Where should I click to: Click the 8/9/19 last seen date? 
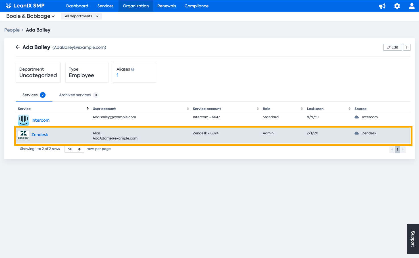coord(313,117)
